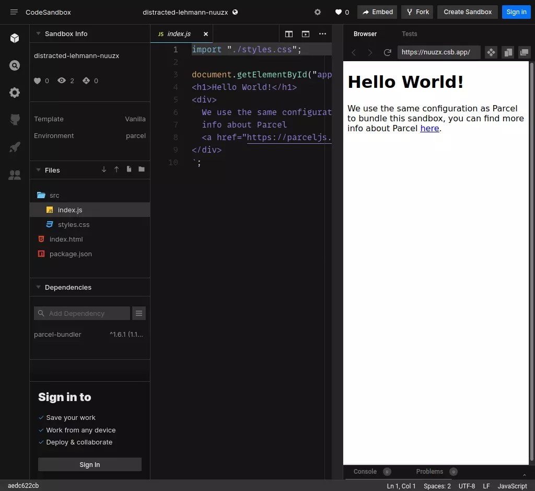Collapse the Dependencies section
This screenshot has height=491, width=535.
pyautogui.click(x=38, y=287)
